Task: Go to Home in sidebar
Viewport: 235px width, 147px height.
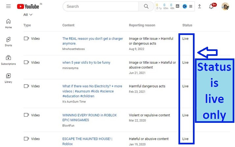Action: coord(9,23)
